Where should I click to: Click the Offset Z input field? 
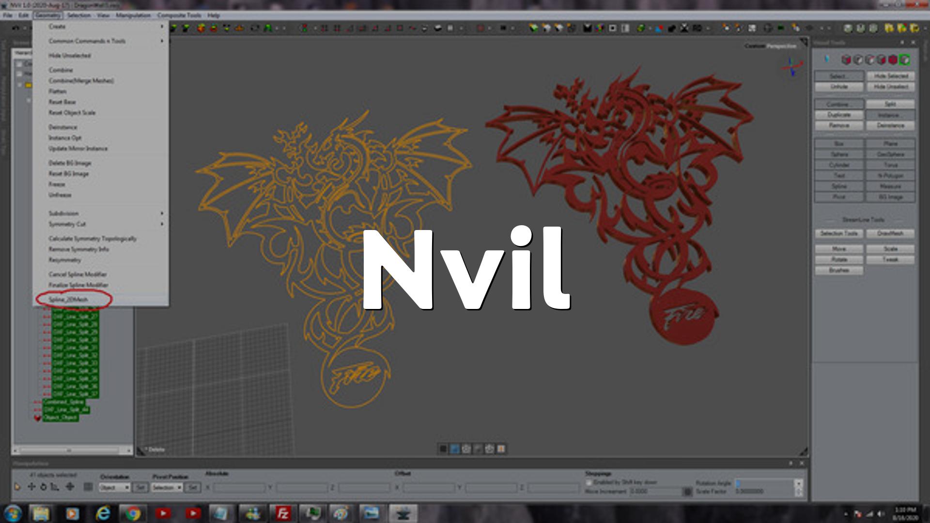(x=553, y=487)
